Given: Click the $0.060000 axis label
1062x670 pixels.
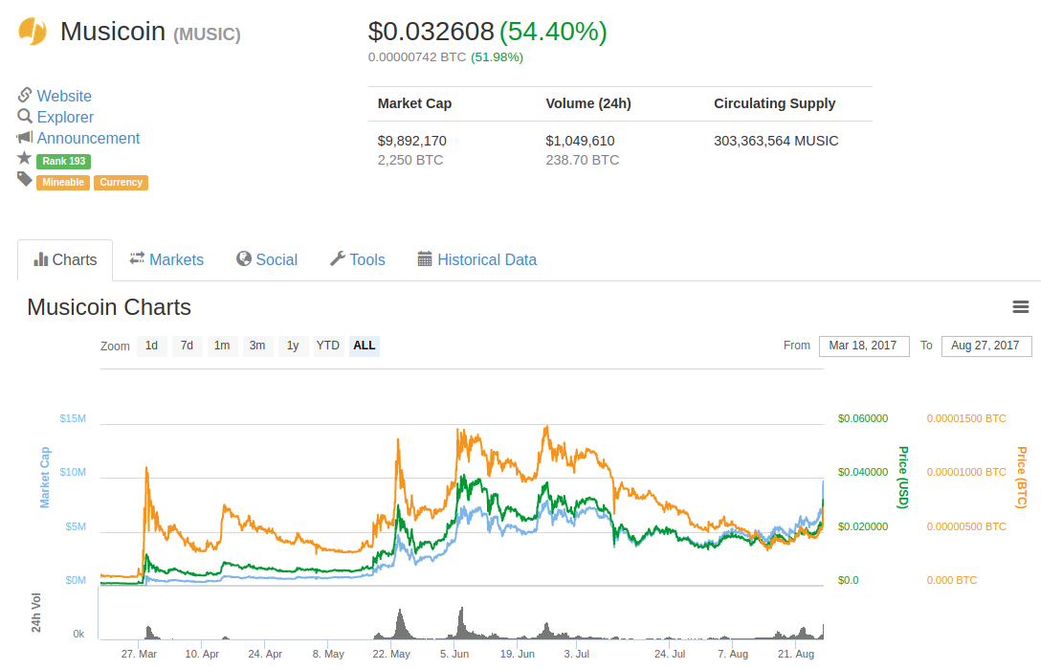Looking at the screenshot, I should (863, 418).
